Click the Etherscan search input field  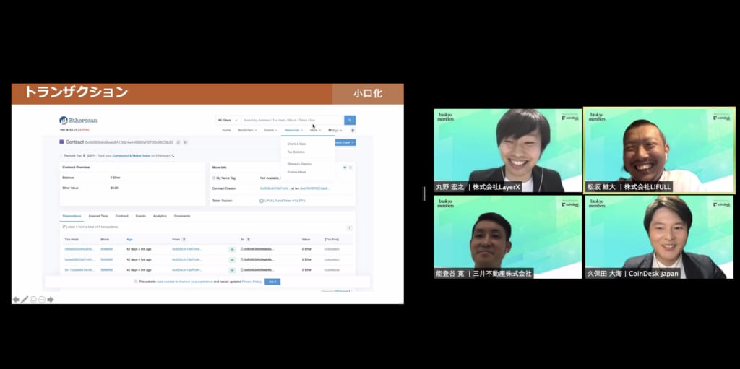[293, 121]
